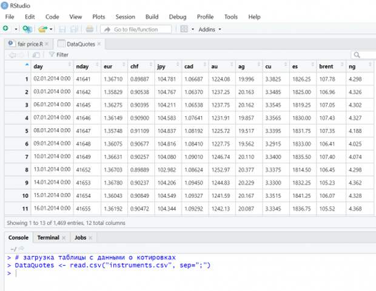Viewport: 376px width, 291px height.
Task: Close the Terminal tab
Action: [x=64, y=238]
